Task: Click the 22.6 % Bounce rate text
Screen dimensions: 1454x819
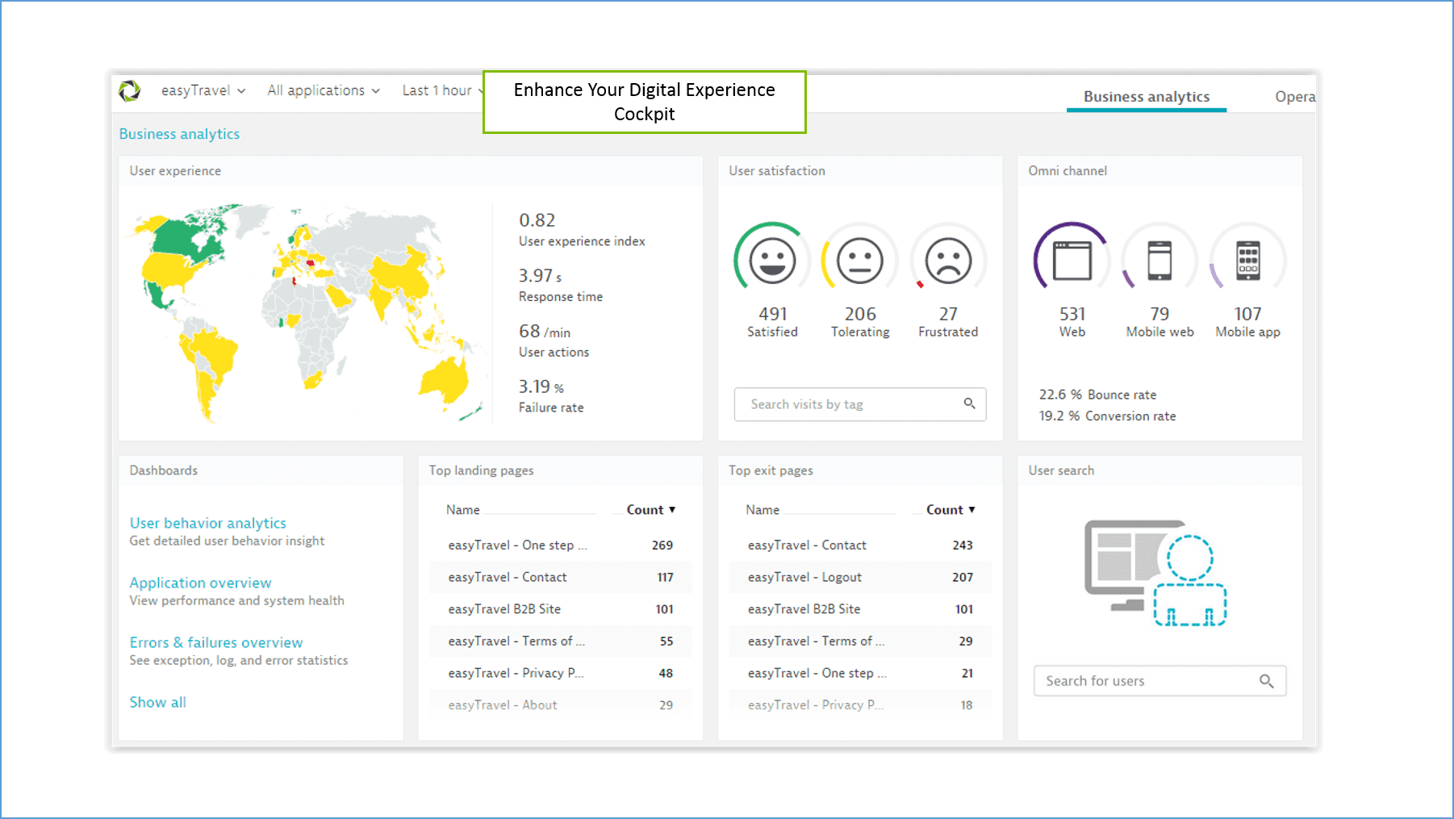Action: tap(1097, 395)
